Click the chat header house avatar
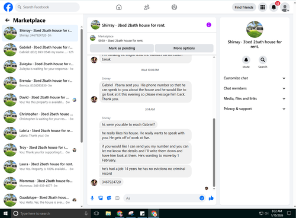This screenshot has height=218, width=296. click(x=95, y=25)
